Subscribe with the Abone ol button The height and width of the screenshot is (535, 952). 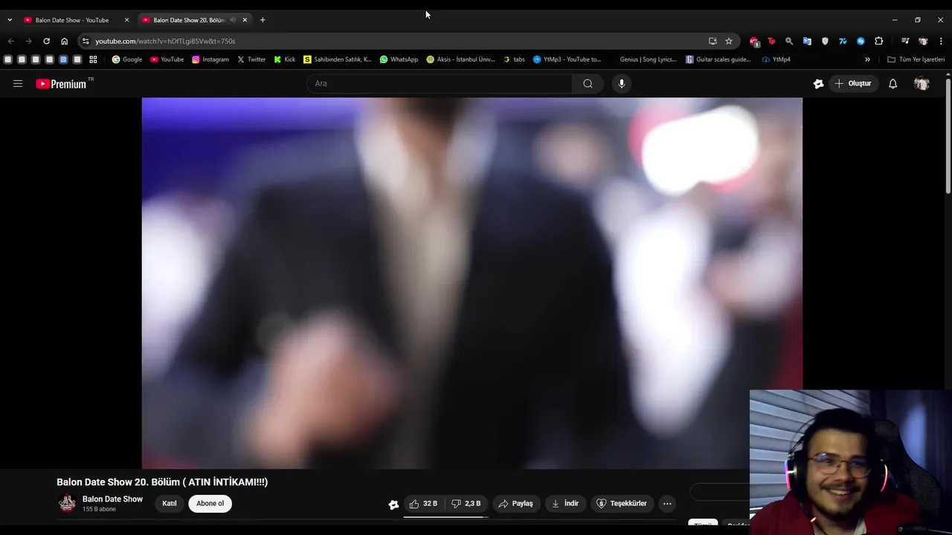[x=210, y=504]
